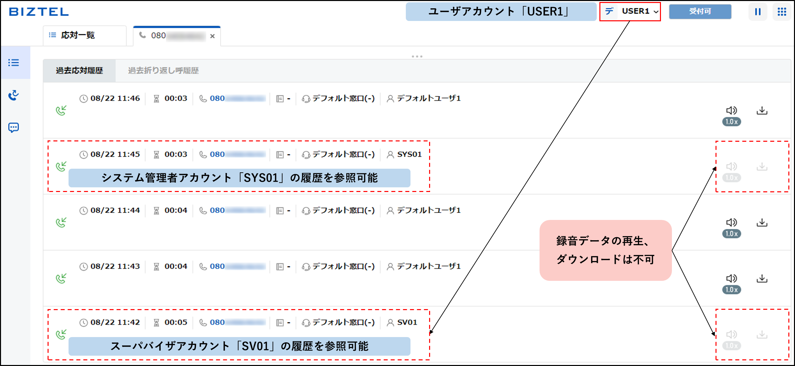This screenshot has width=795, height=366.
Task: Select the 08/22 11:46 timestamp
Action: [115, 98]
